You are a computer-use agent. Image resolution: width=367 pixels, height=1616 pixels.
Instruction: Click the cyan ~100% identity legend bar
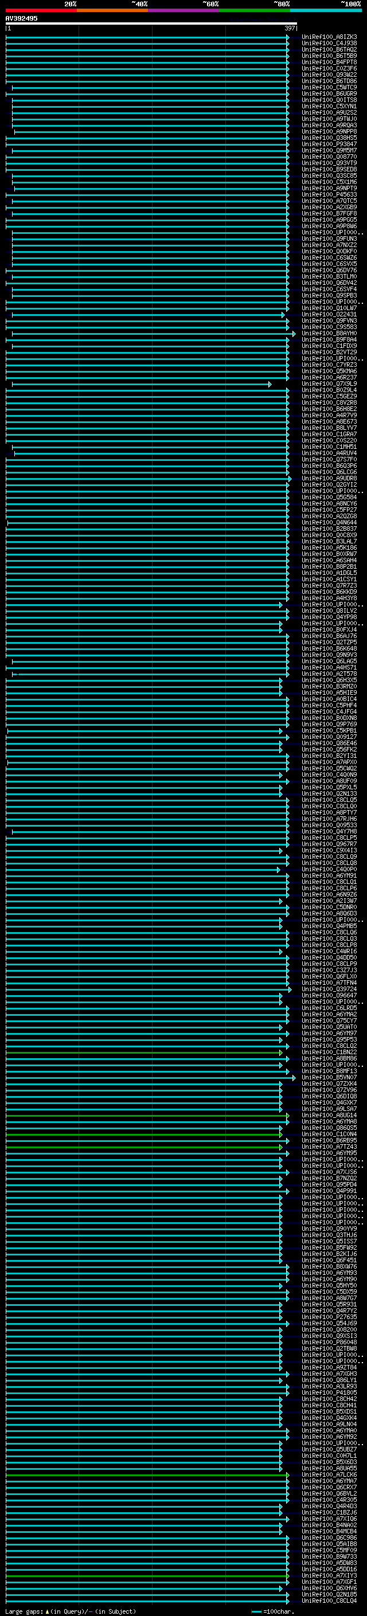(325, 10)
